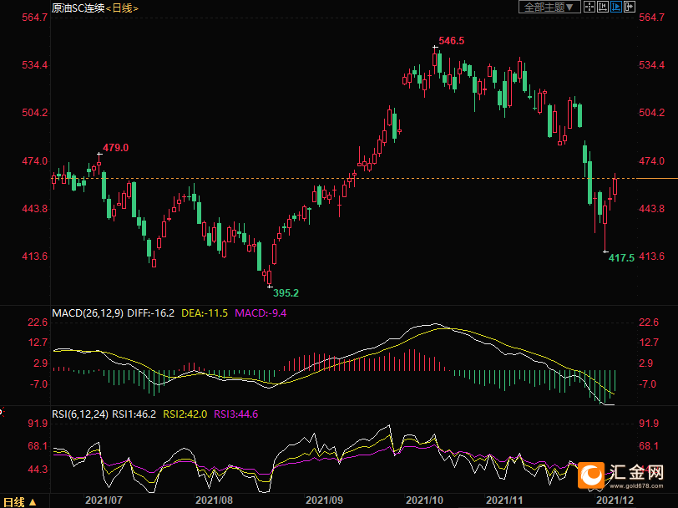Expand the 日线 period selector at bottom left
Screen dimensions: 678x508
point(18,501)
